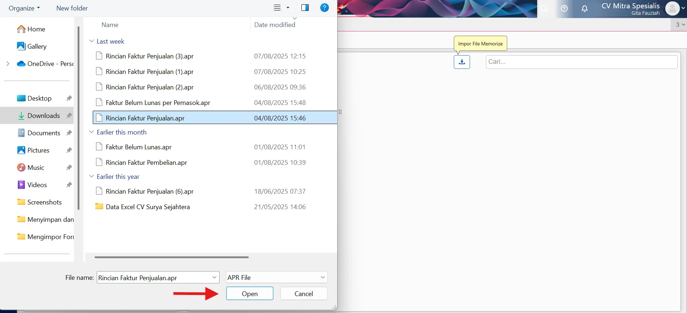
Task: Open the user avatar profile icon
Action: point(672,9)
